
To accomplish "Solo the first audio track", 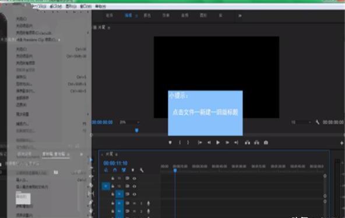I will coord(141,203).
